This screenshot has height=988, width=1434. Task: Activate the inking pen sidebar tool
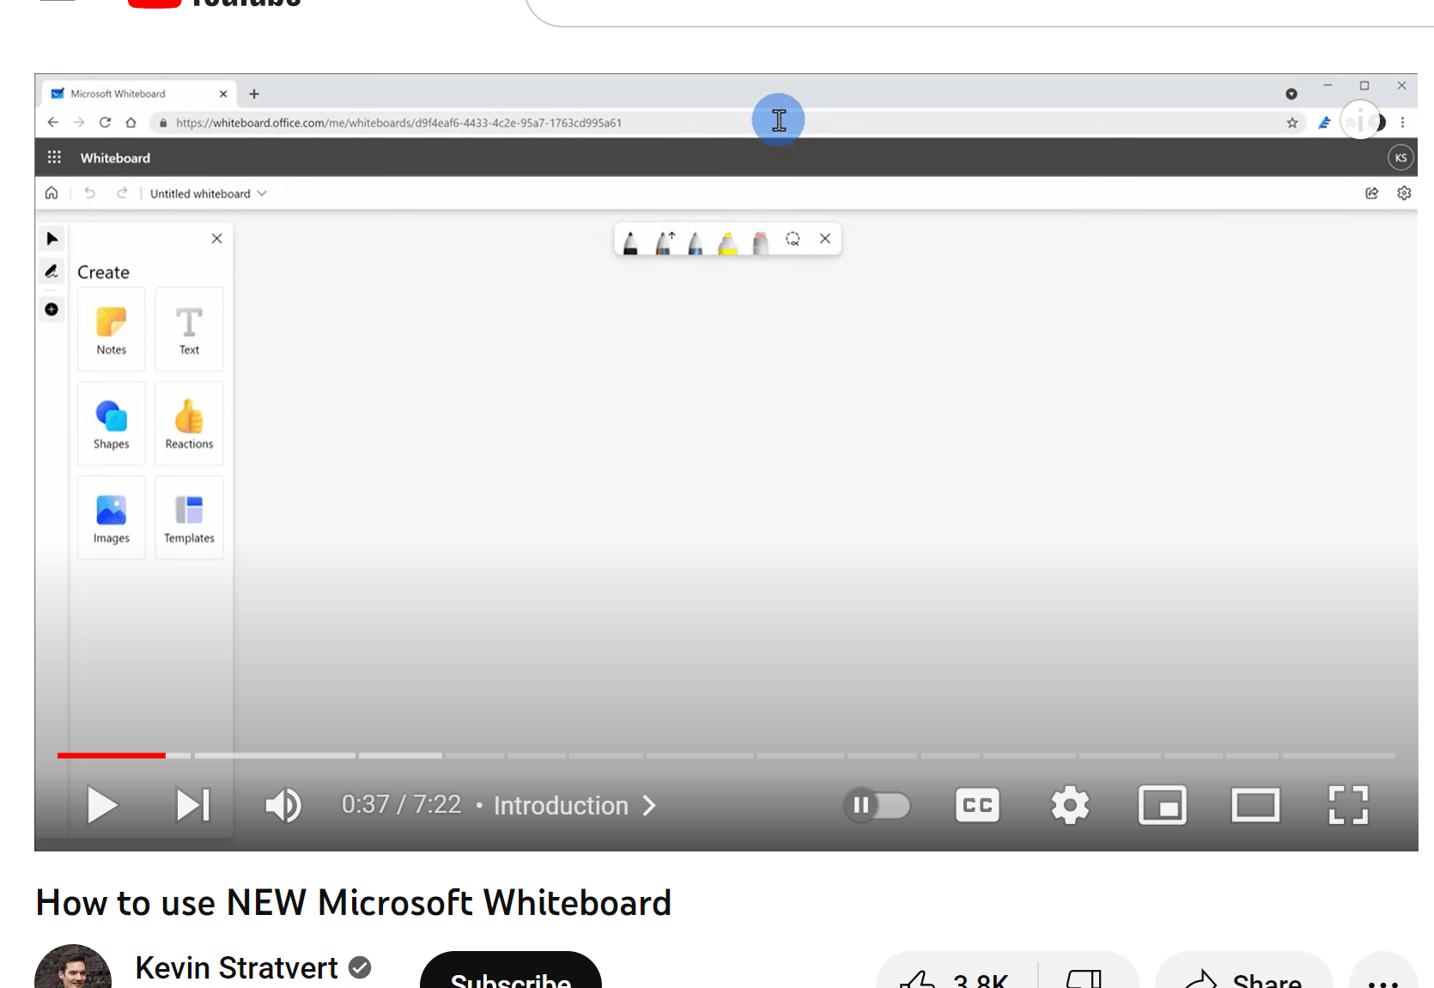coord(52,271)
